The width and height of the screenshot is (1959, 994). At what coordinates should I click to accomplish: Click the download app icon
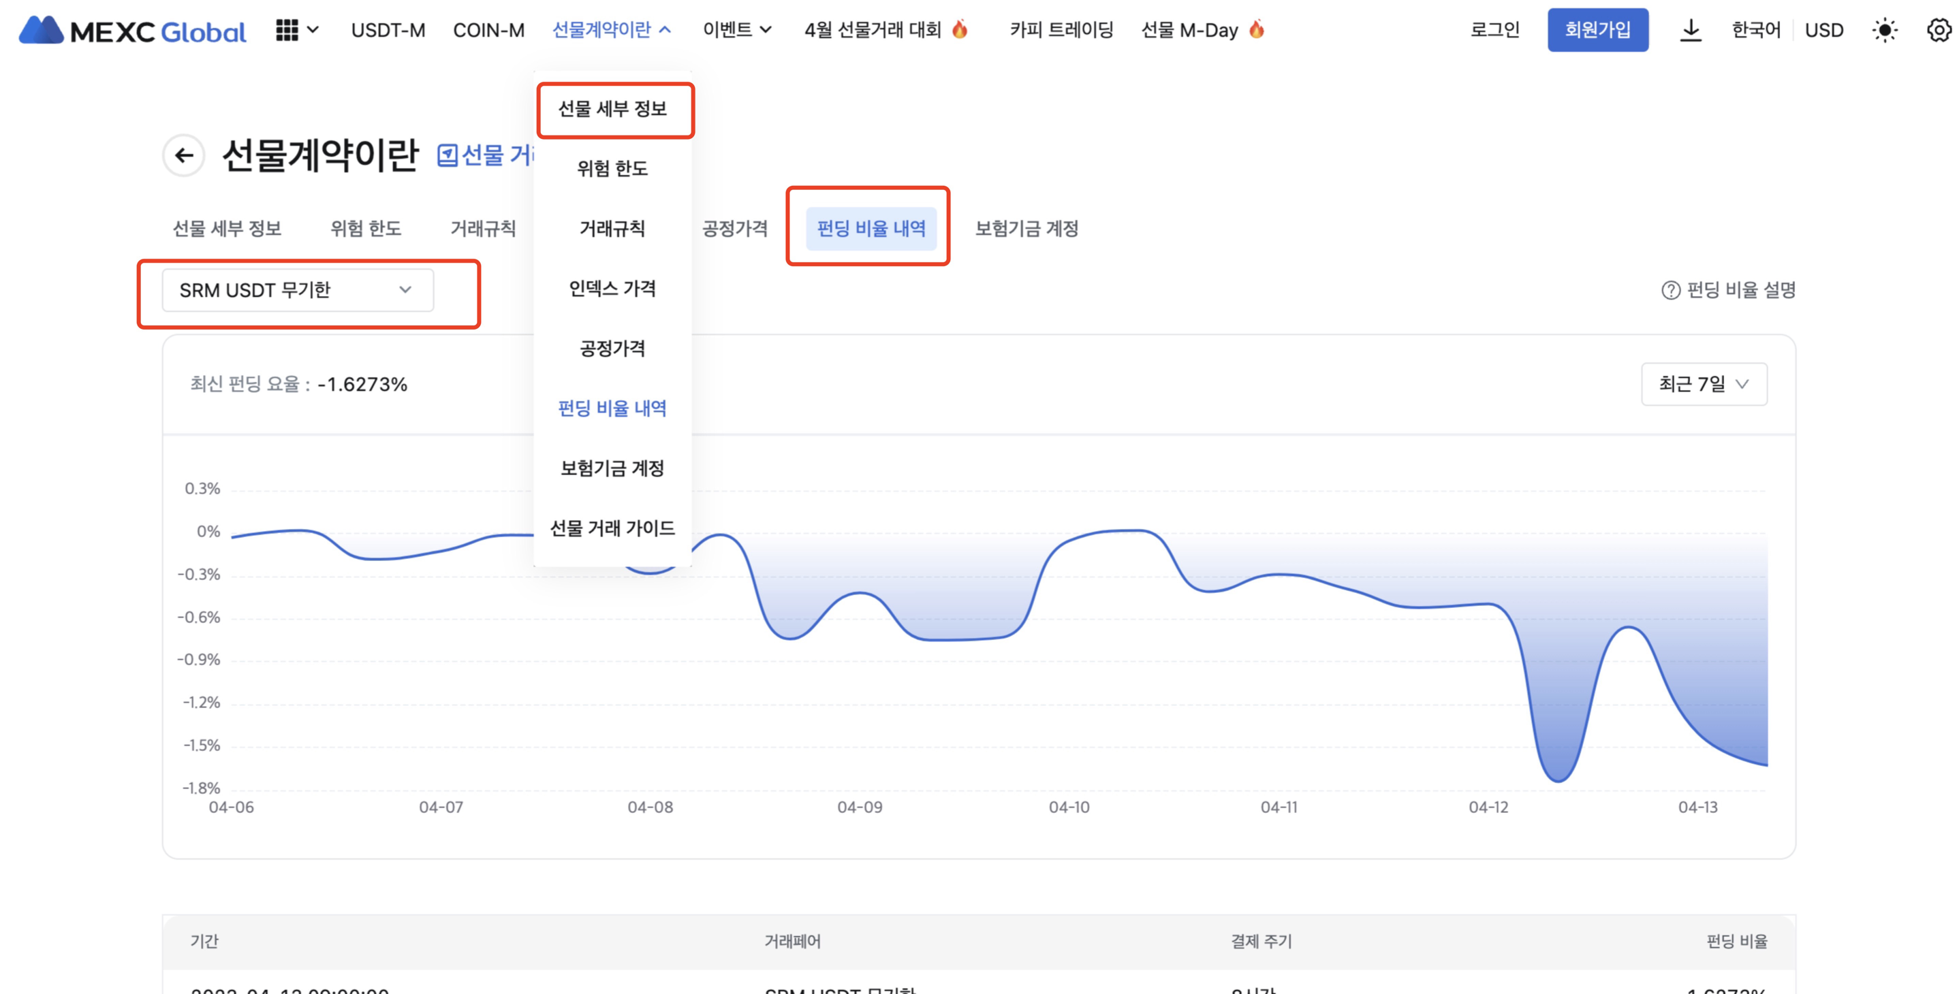1690,31
